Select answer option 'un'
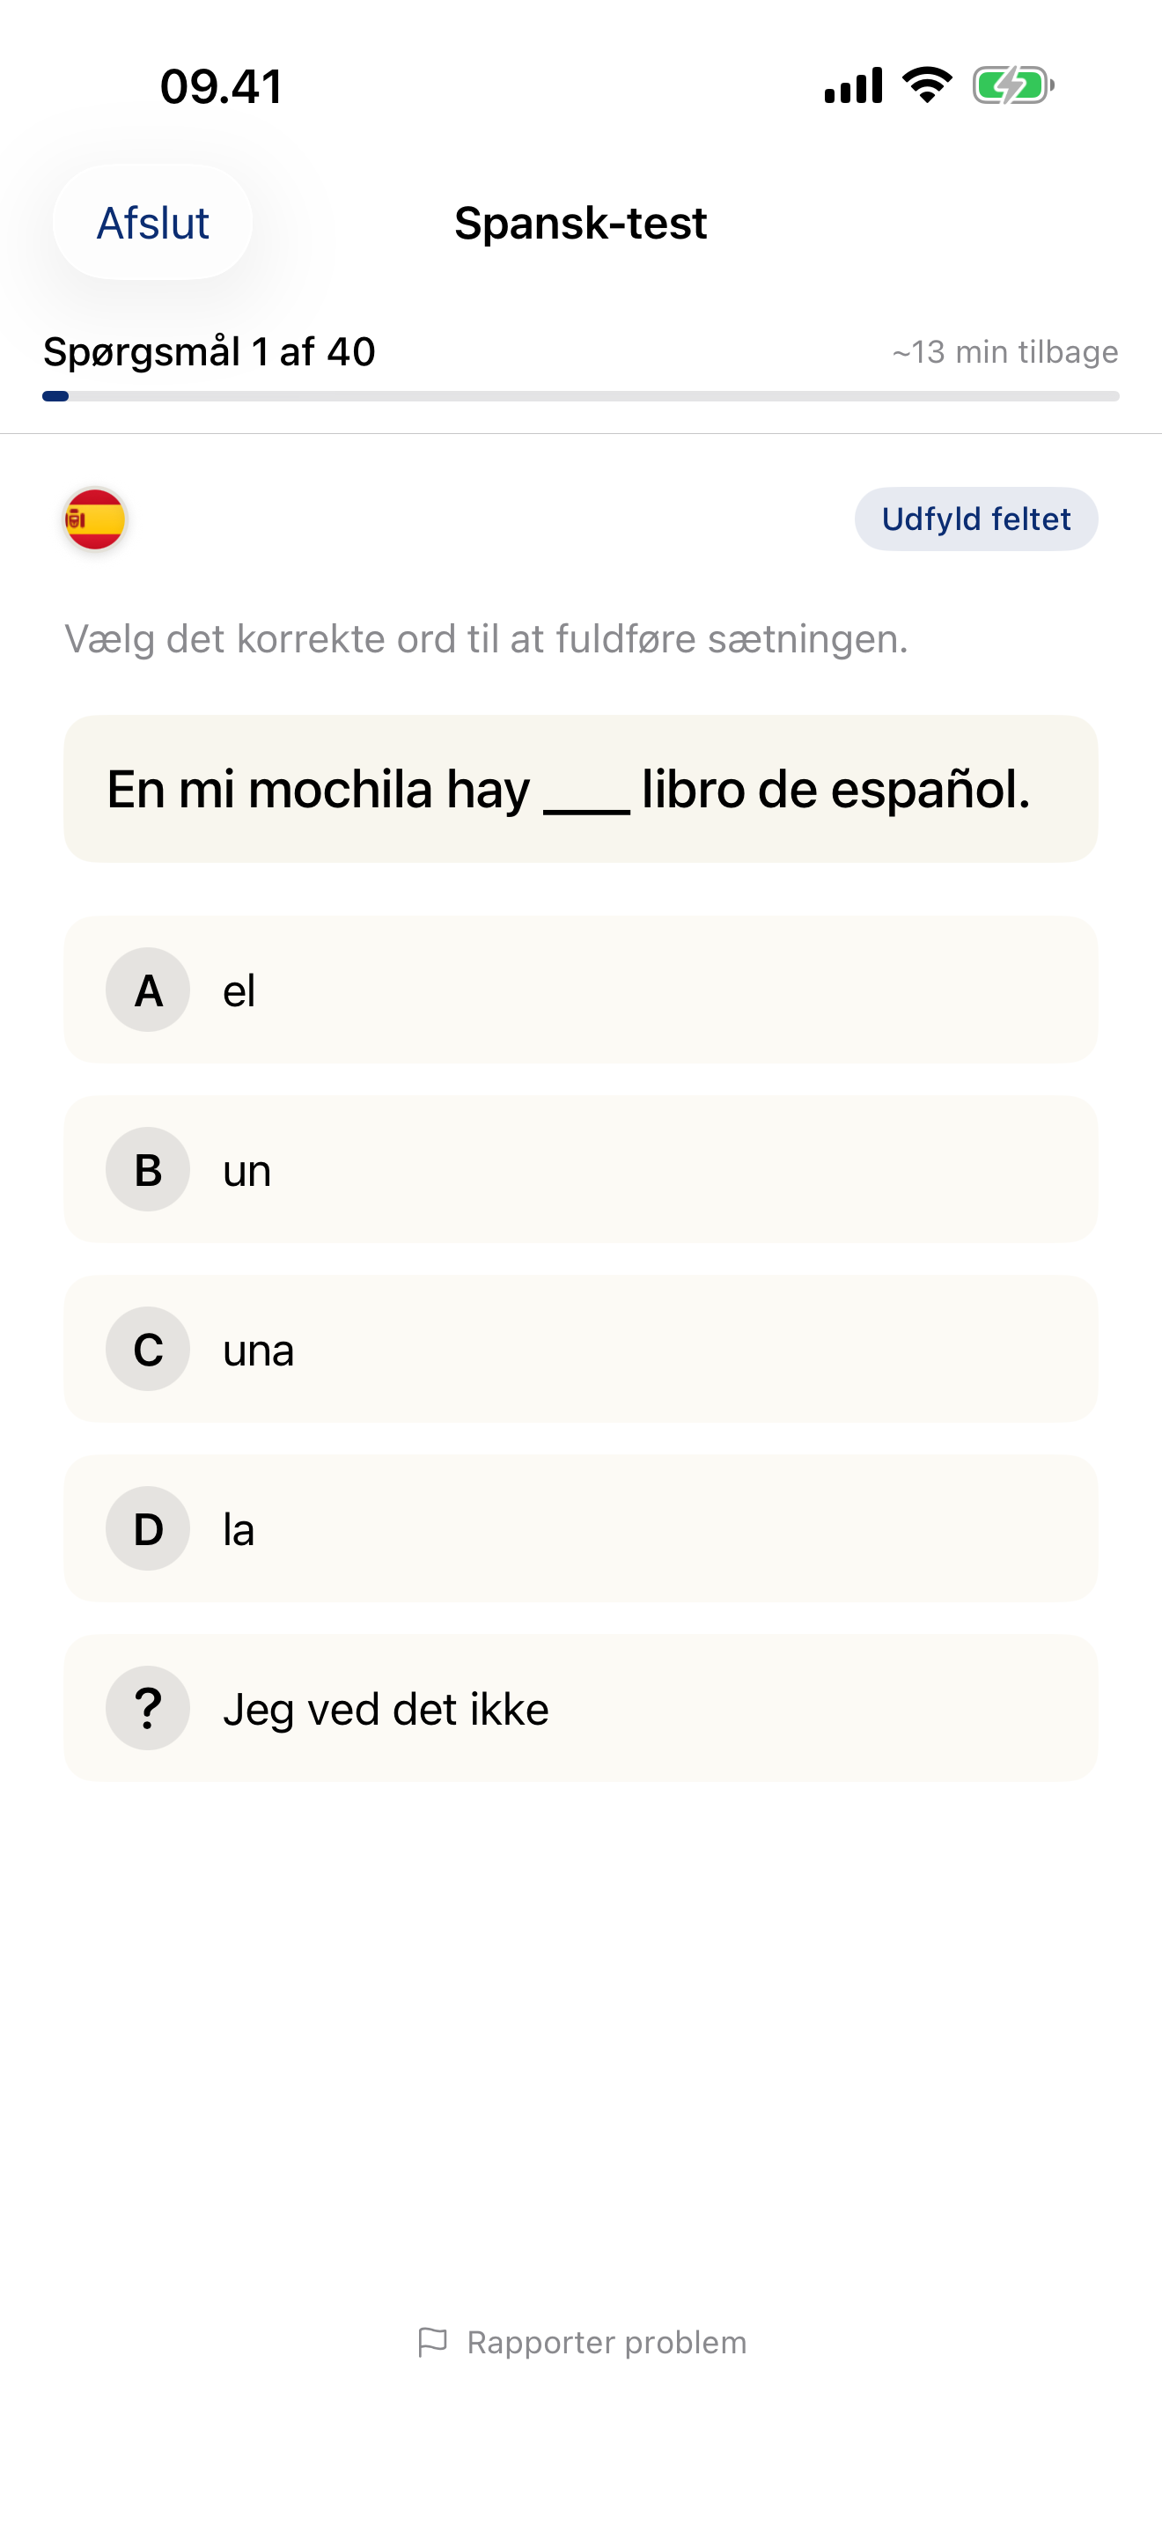The width and height of the screenshot is (1162, 2525). coord(580,1169)
